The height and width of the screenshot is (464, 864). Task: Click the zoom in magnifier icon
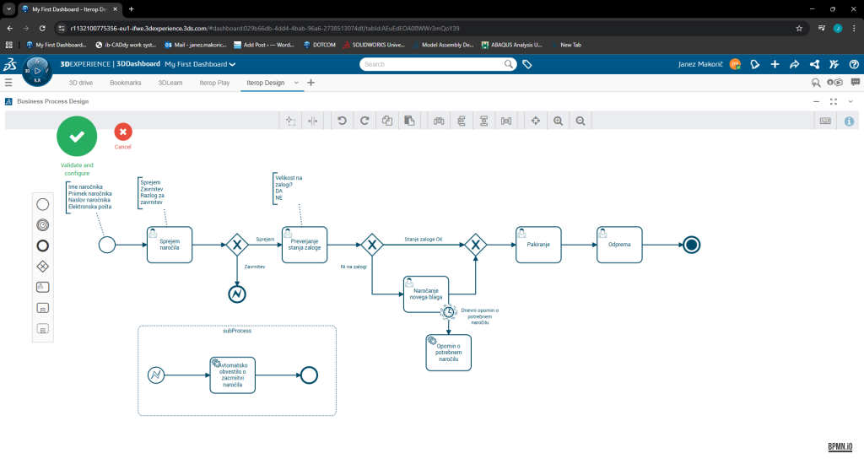(x=558, y=121)
